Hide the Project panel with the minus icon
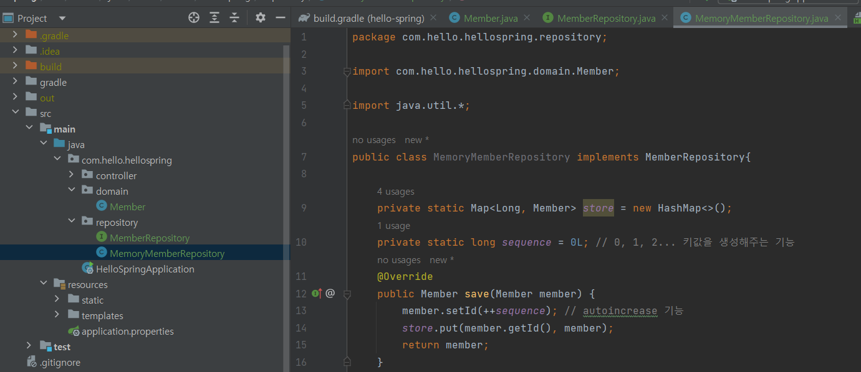861x372 pixels. (x=281, y=18)
